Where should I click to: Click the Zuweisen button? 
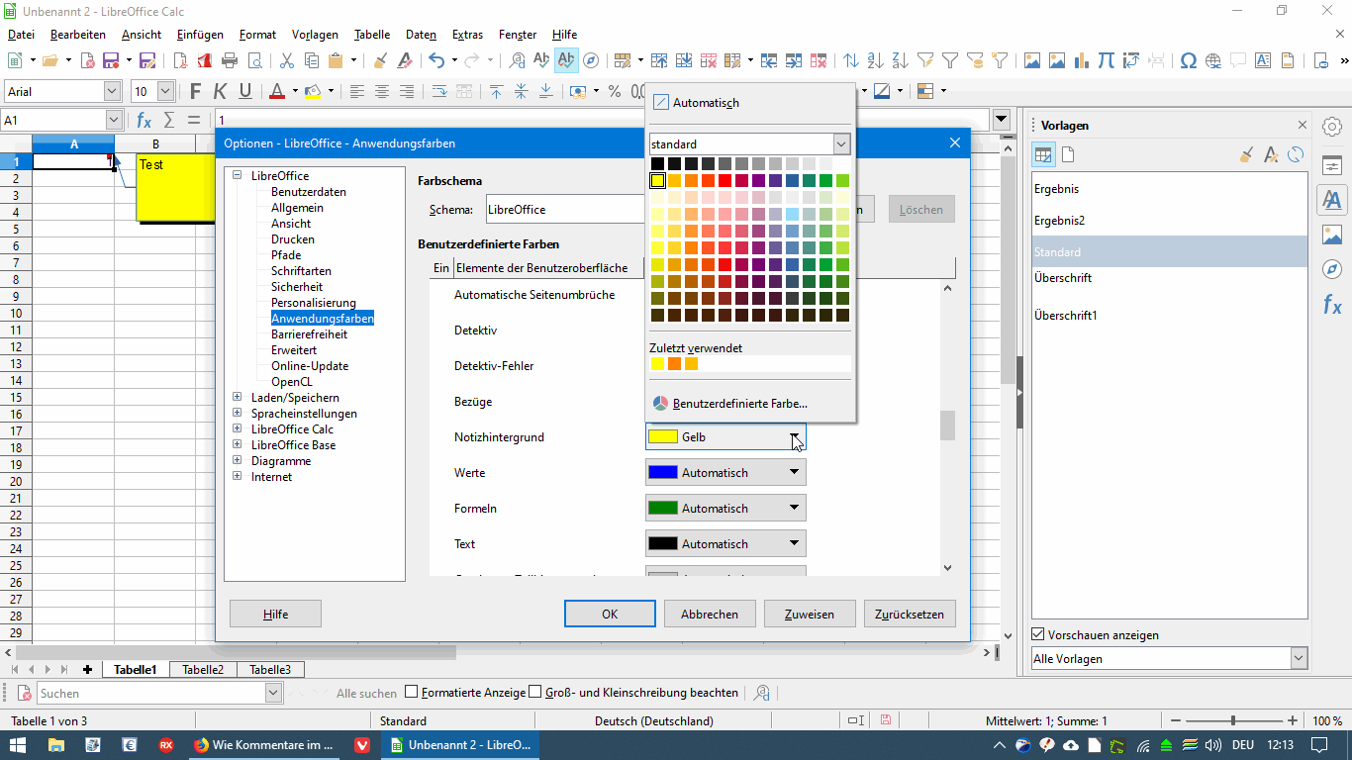point(810,614)
